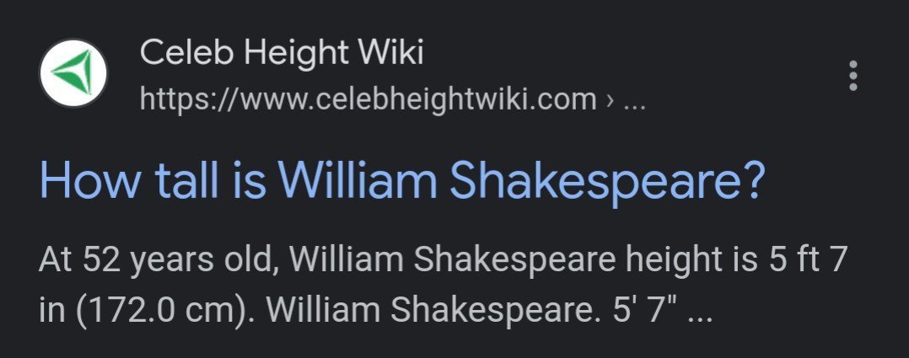Click the trailing ellipsis ending the snippet
This screenshot has width=909, height=358.
click(701, 313)
